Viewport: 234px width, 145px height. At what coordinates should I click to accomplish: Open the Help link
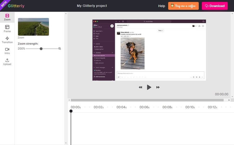tap(162, 6)
